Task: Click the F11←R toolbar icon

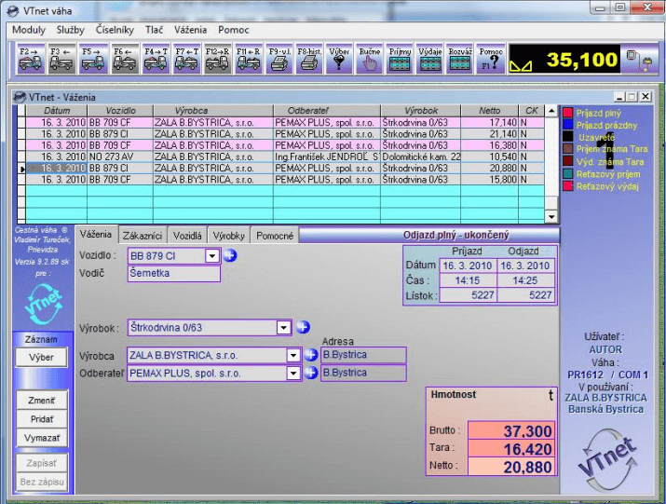Action: (249, 59)
